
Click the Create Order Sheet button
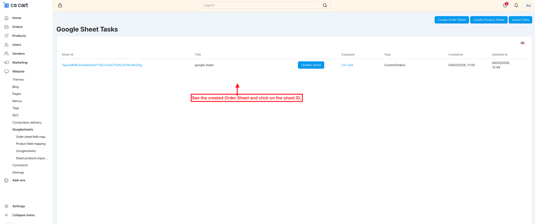pyautogui.click(x=452, y=20)
